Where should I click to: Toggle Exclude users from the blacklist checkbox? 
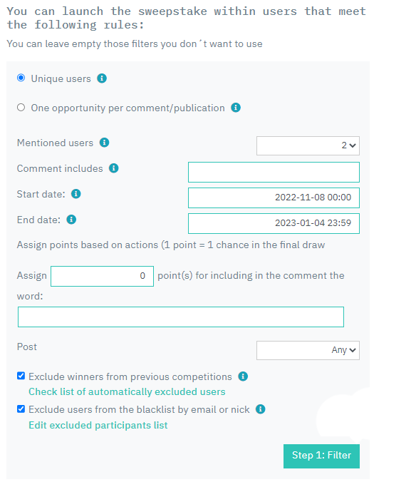(21, 409)
